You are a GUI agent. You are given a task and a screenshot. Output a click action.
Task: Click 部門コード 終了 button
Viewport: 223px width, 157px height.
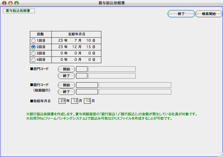tap(66, 76)
